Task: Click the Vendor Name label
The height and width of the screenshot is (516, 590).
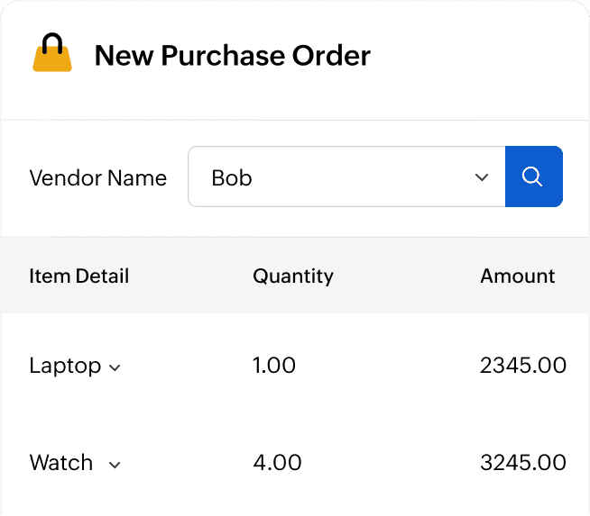Action: point(98,177)
